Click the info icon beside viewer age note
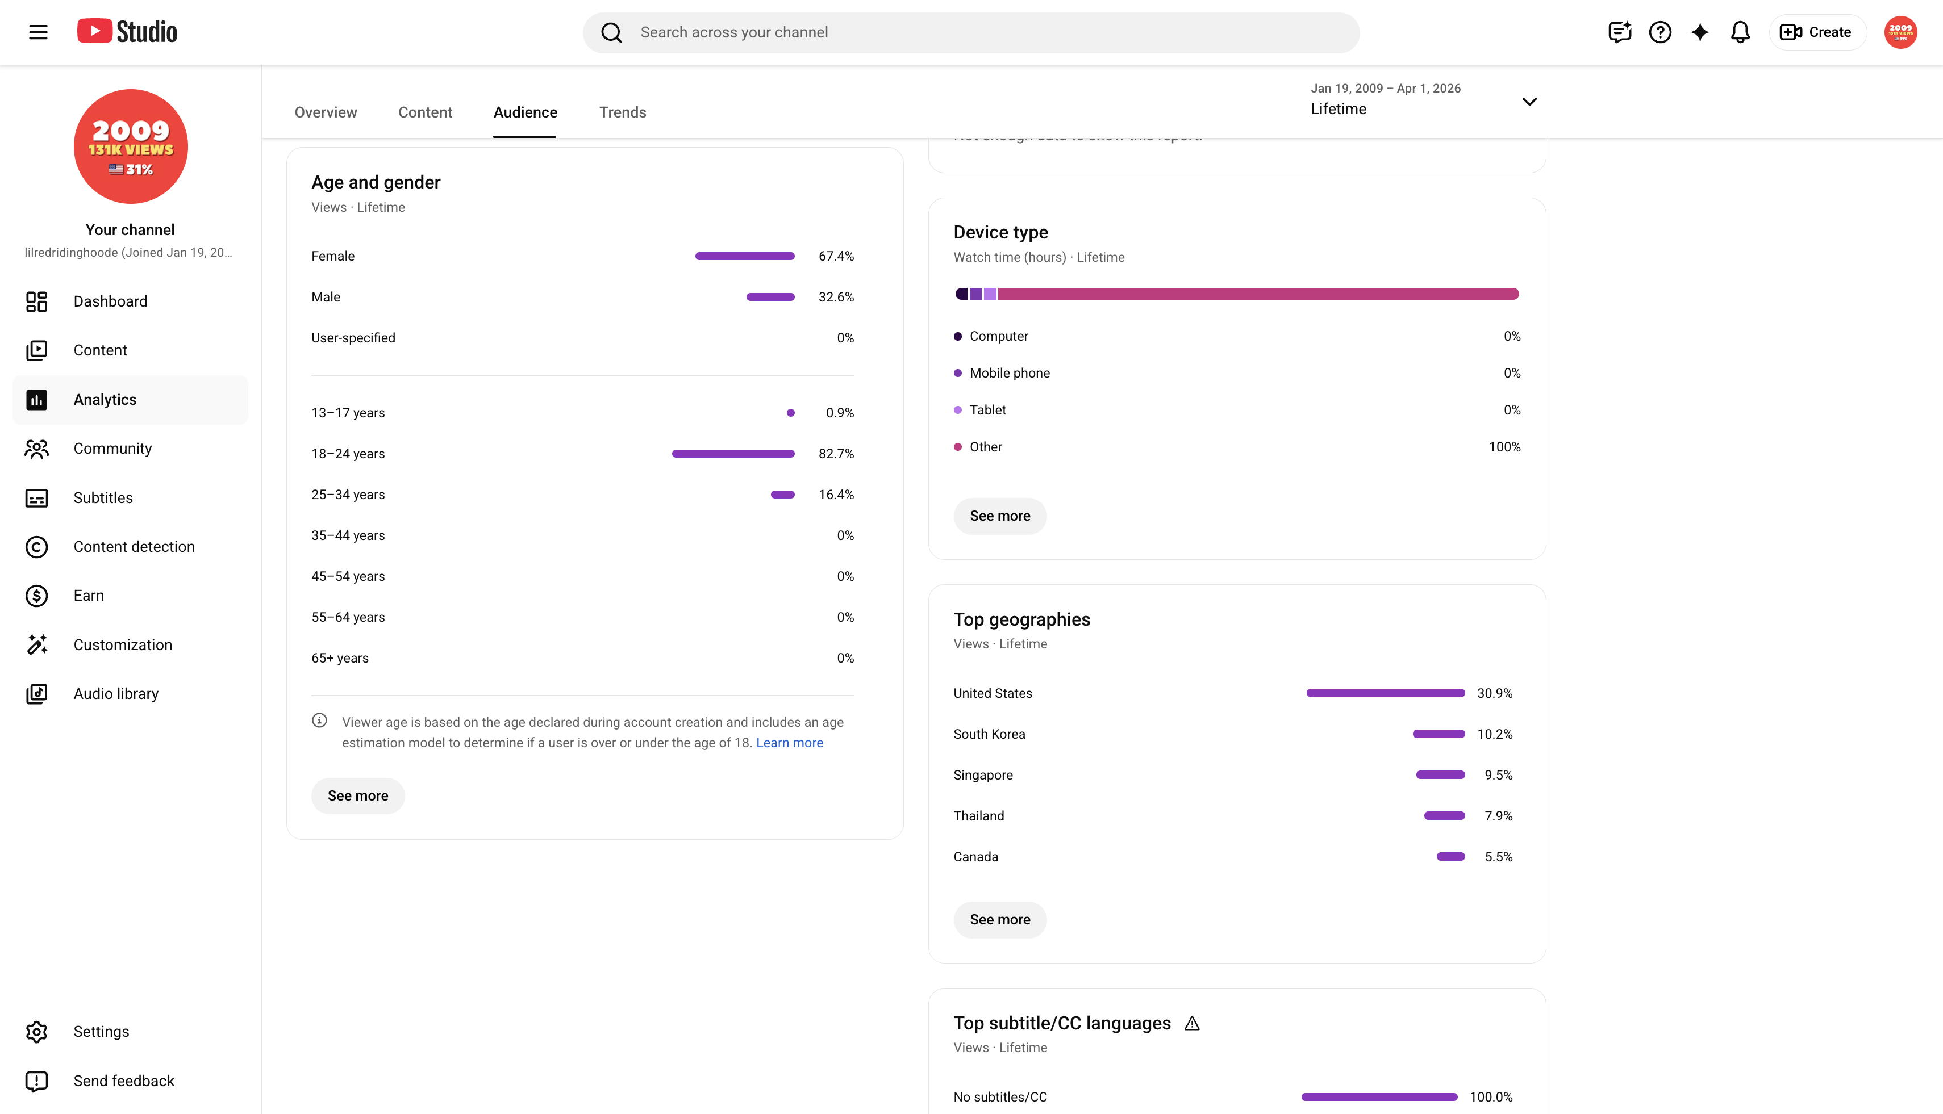This screenshot has height=1114, width=1943. [319, 721]
